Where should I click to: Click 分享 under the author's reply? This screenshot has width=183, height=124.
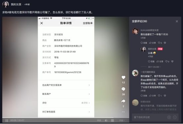(160, 62)
